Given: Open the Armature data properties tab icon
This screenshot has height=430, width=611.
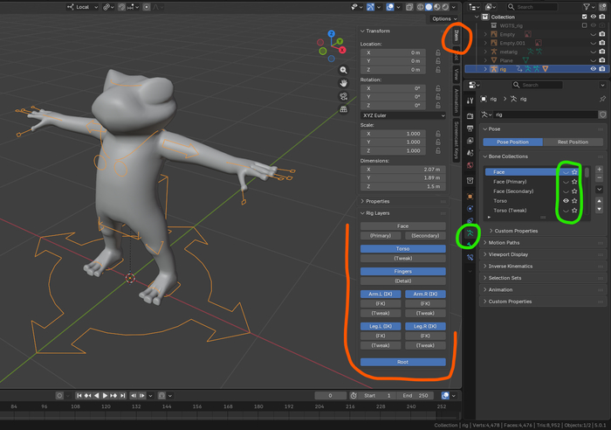Looking at the screenshot, I should click(470, 233).
